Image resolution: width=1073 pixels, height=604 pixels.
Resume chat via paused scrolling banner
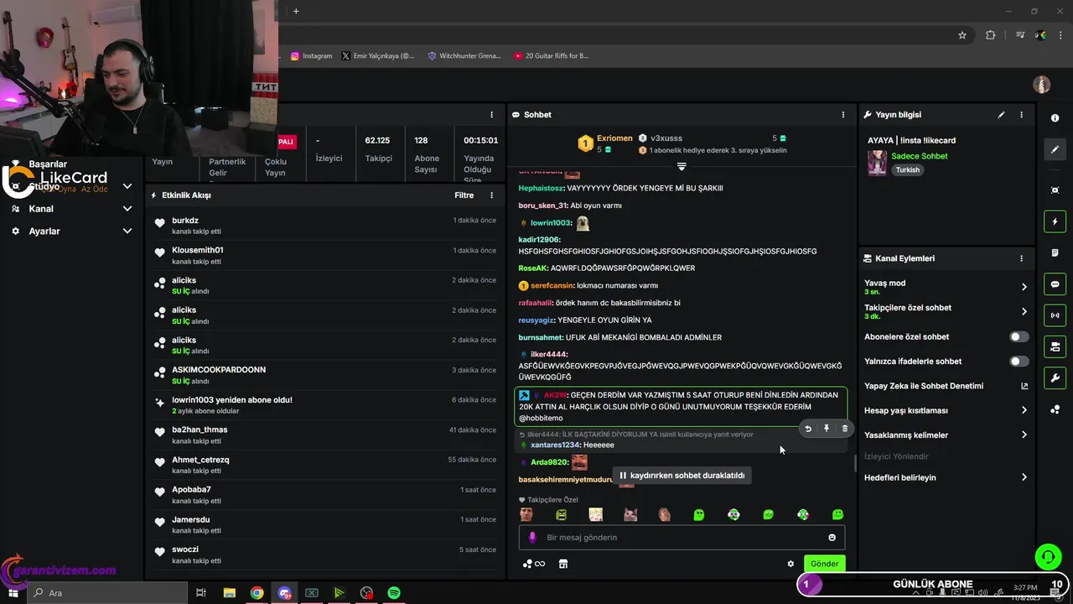click(x=682, y=476)
